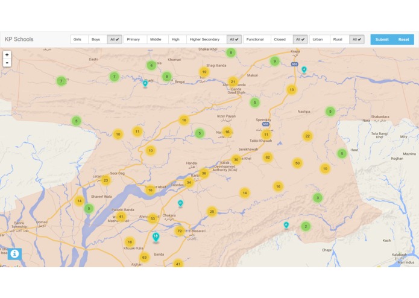Open the cluster labeled 18 above Khojaki Kala
Viewport: 419px width, 298px height.
tap(130, 242)
